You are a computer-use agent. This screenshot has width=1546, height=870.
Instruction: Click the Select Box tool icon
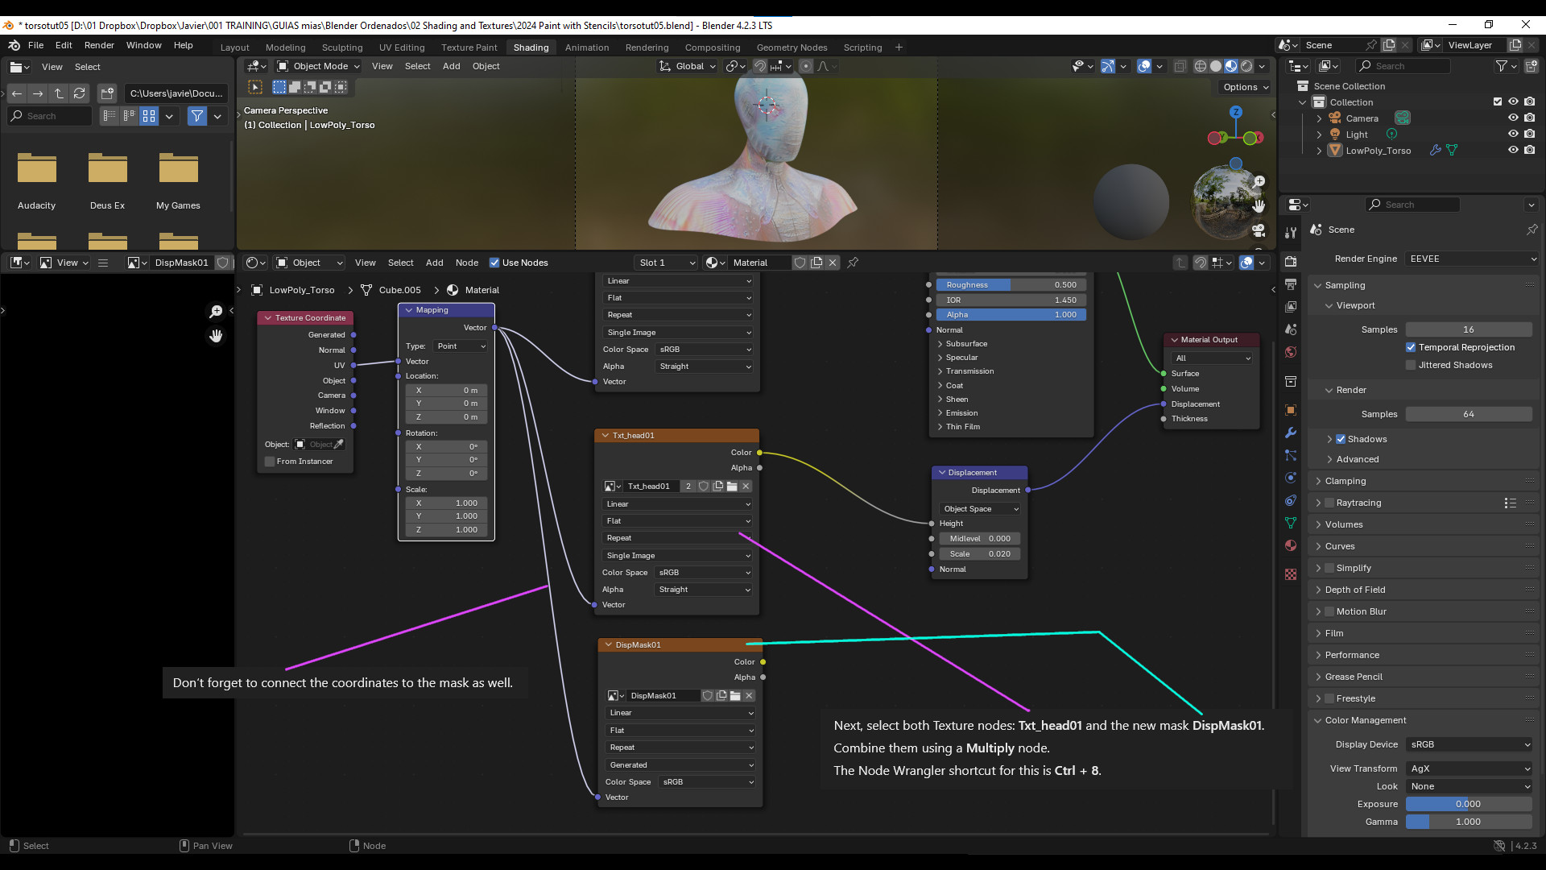point(255,87)
